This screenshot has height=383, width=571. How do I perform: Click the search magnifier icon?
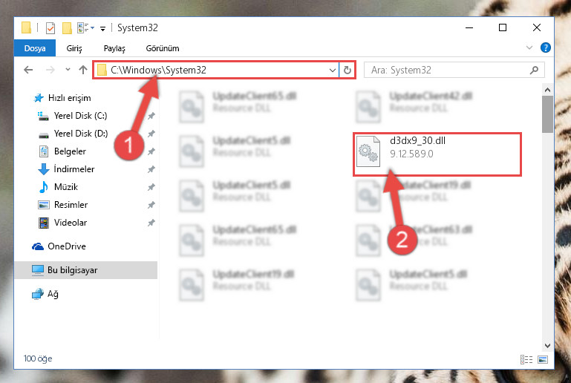tap(534, 70)
